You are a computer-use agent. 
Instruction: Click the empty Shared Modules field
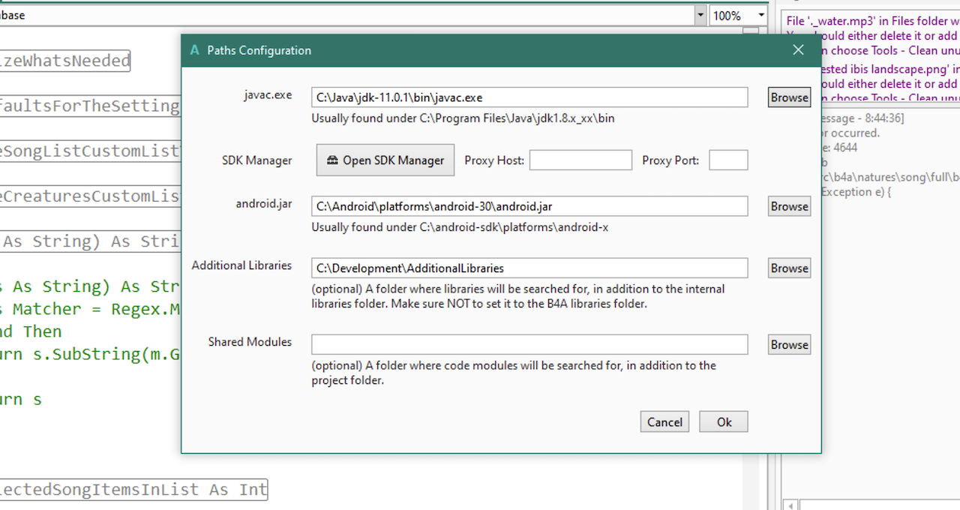point(529,344)
